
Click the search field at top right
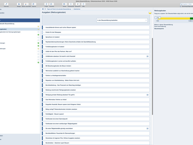coord(187,4)
